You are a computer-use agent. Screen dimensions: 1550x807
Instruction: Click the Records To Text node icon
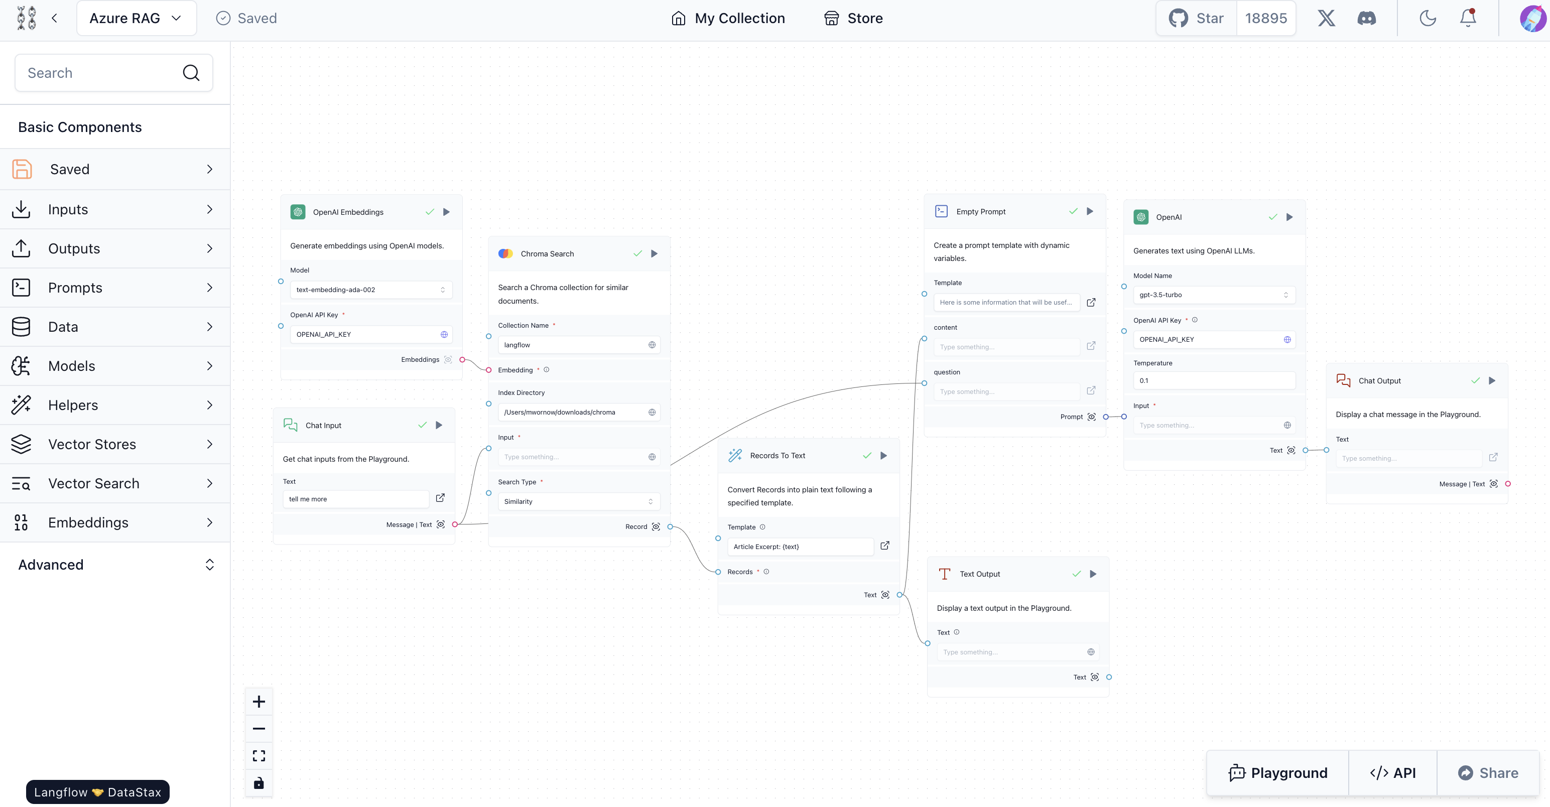coord(736,455)
